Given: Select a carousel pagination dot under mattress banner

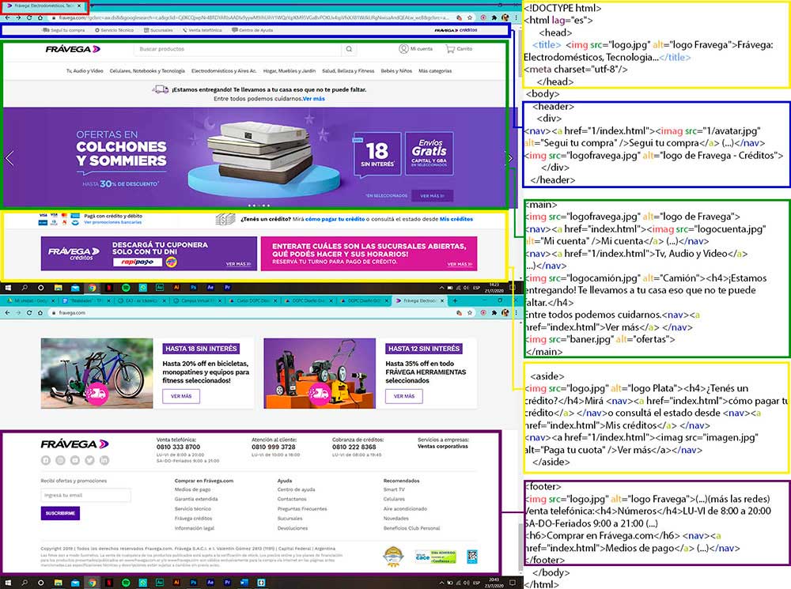Looking at the screenshot, I should click(255, 206).
